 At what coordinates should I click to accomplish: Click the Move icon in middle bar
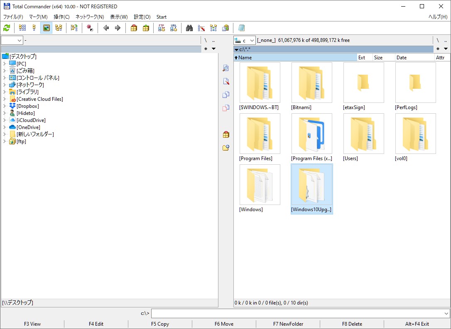point(226,108)
